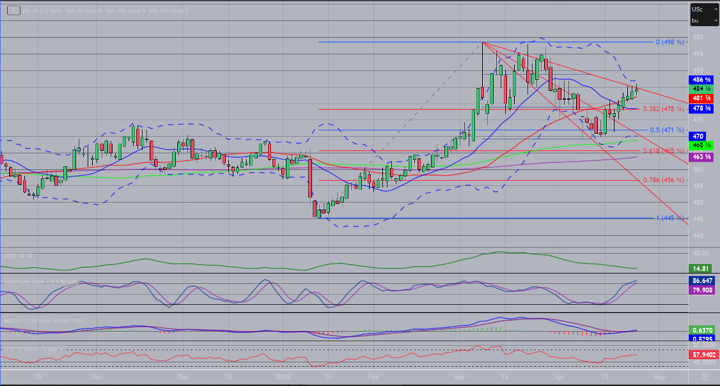Open the USc currency dropdown
The image size is (720, 386).
703,9
